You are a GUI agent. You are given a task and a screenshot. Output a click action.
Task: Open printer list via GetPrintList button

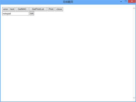[38, 9]
